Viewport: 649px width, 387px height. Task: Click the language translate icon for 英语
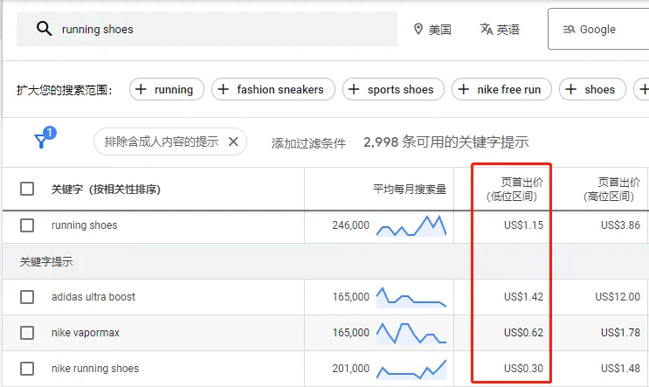pos(487,30)
